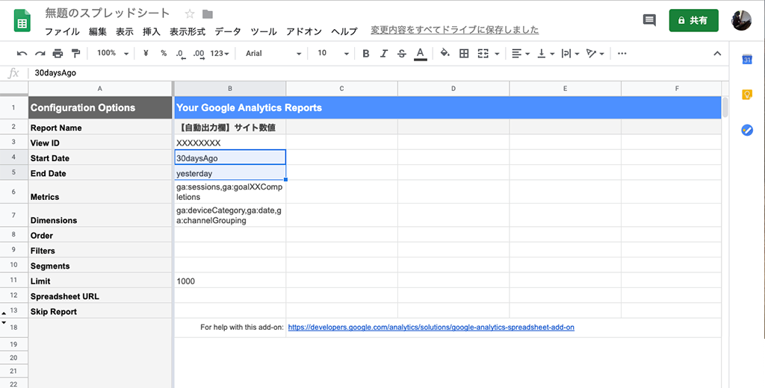Open the 編集 menu
Screen dimensions: 765x388
tap(98, 31)
